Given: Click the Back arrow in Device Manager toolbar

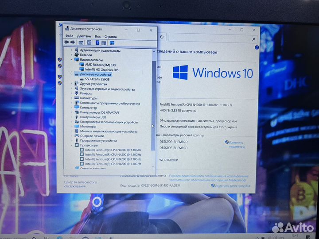Looking at the screenshot, I should coord(66,42).
